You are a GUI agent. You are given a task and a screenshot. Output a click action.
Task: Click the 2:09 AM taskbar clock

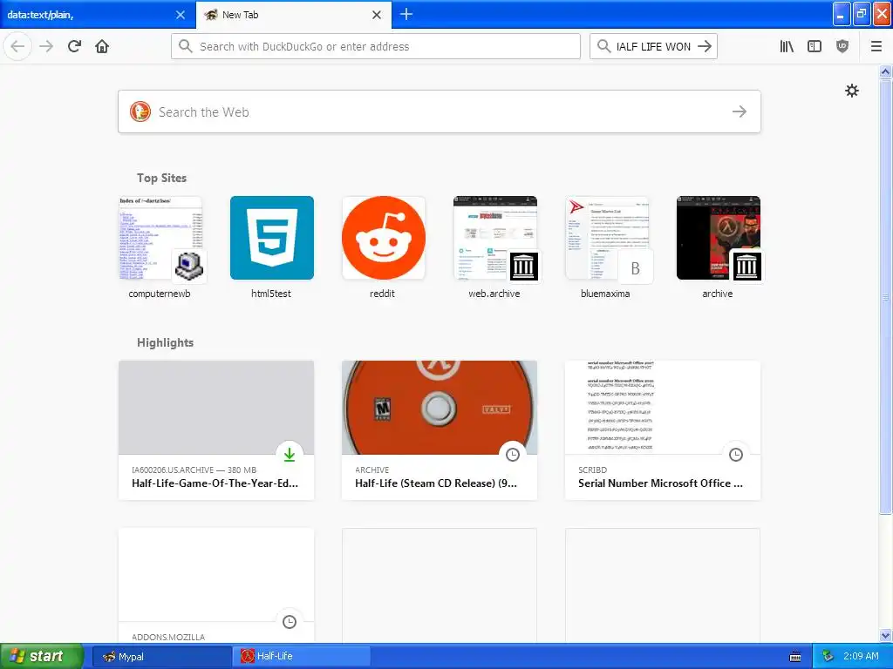(861, 656)
